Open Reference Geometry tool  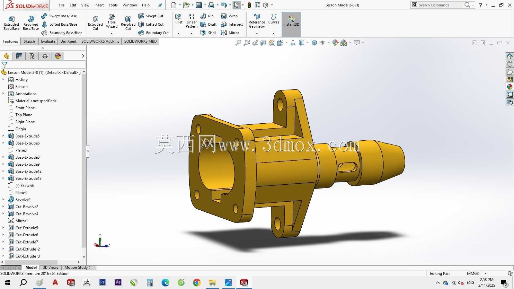257,21
